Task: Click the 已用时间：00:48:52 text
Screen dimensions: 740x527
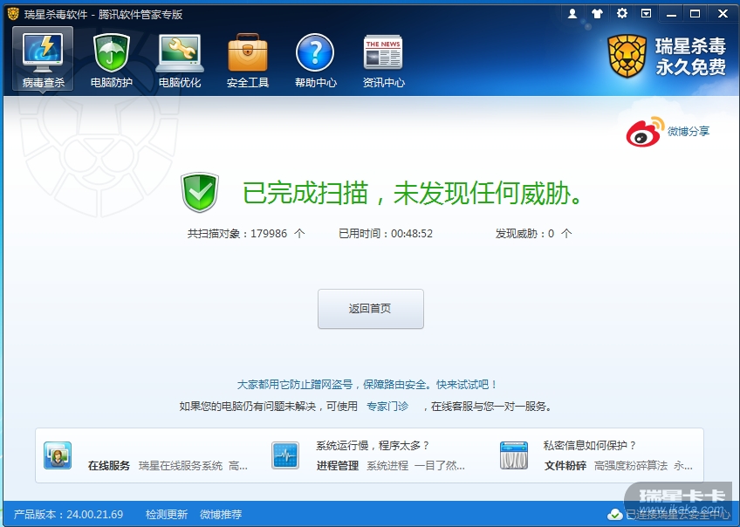Action: coord(386,234)
